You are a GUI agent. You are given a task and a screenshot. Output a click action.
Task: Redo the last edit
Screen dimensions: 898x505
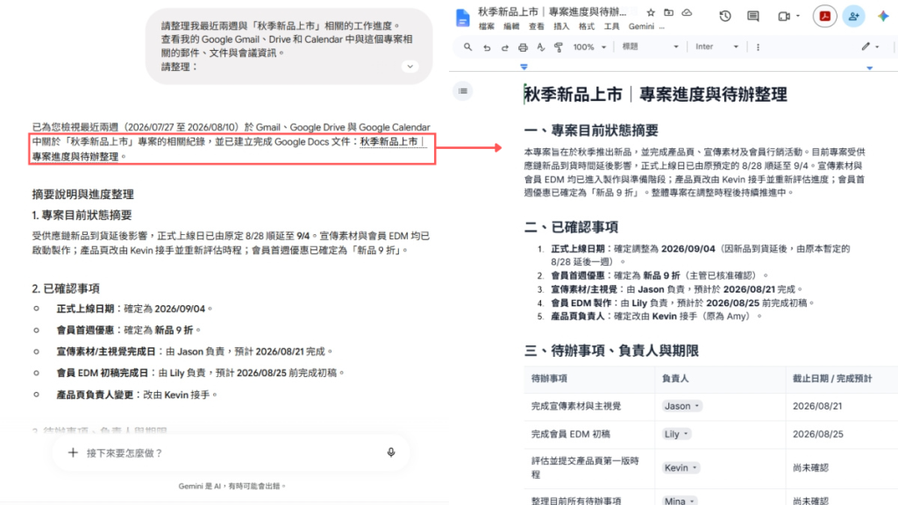pos(504,47)
